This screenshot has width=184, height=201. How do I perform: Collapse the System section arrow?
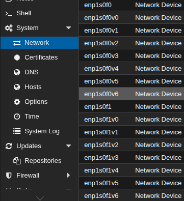pos(68,28)
